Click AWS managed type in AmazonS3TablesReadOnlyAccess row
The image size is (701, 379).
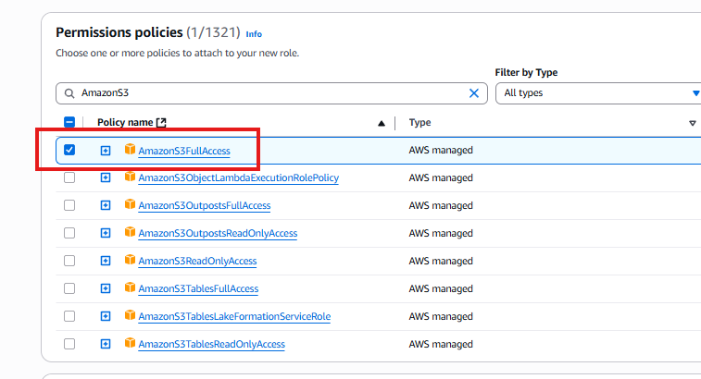(441, 344)
